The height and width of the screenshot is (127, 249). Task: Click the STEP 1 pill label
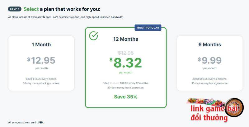15,9
